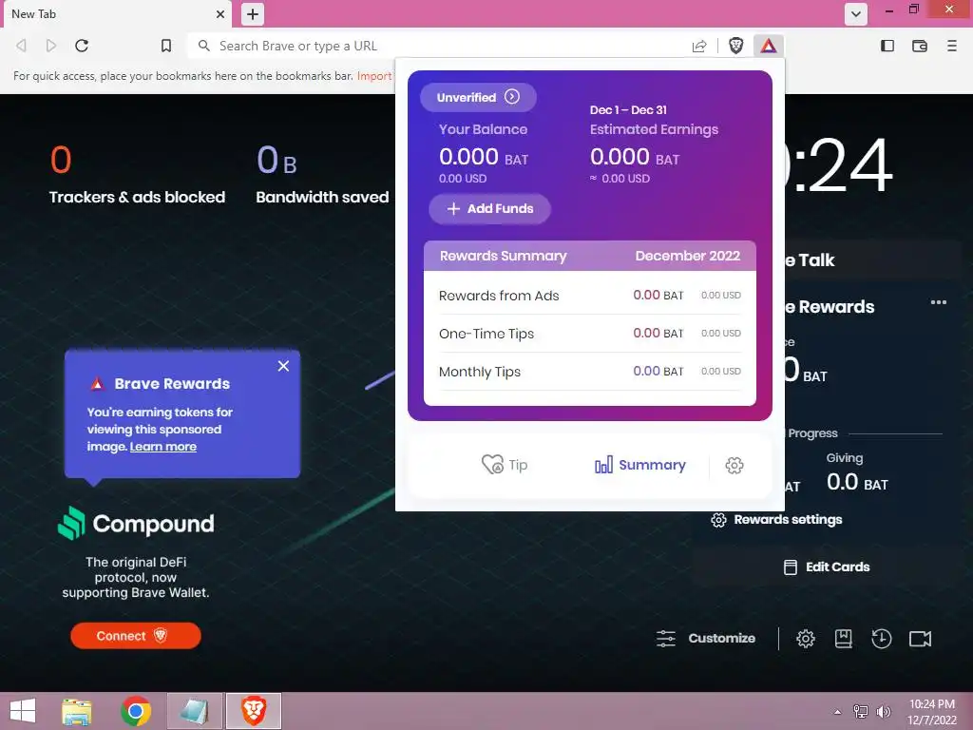Click the Your Balance heading
Screen dimensions: 973x730
[483, 129]
